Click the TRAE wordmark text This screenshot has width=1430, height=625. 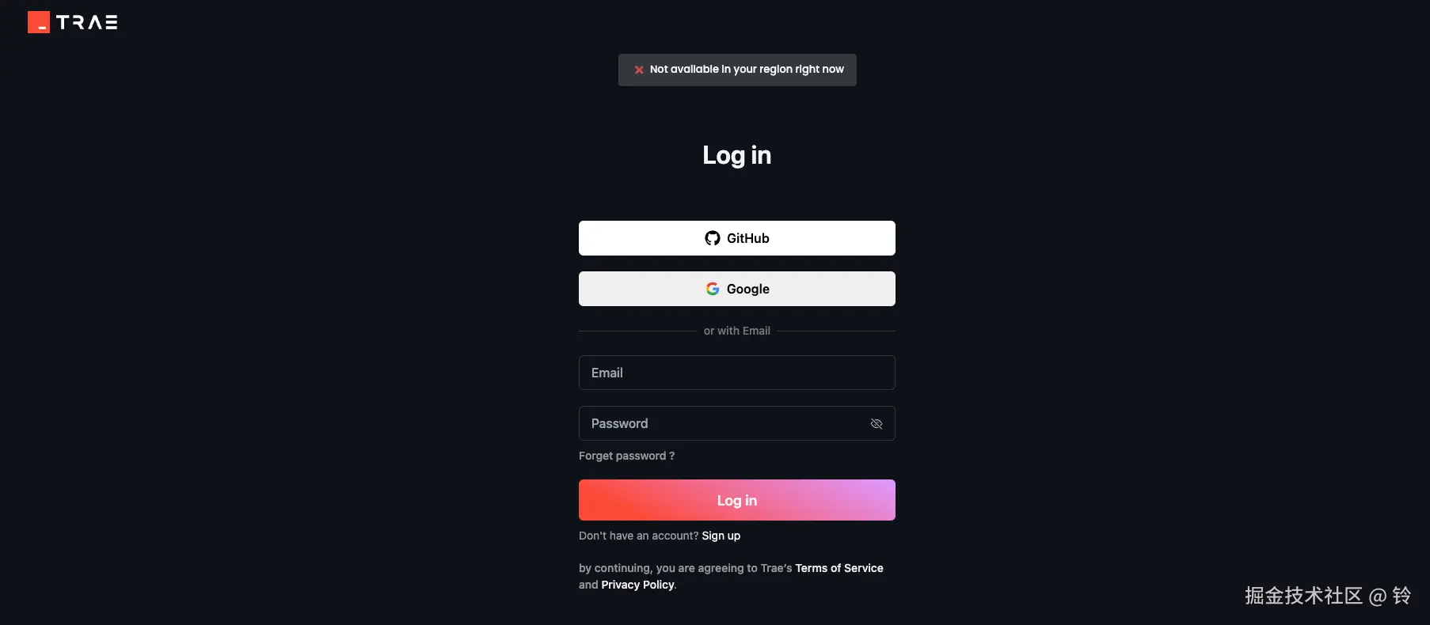(87, 22)
